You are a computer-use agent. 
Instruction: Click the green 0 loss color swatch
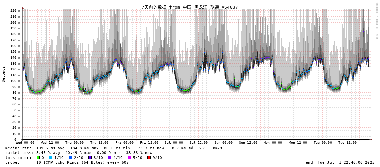point(38,158)
